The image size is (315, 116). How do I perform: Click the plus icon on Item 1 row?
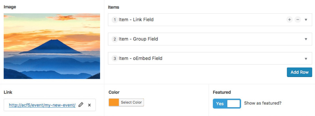point(289,20)
